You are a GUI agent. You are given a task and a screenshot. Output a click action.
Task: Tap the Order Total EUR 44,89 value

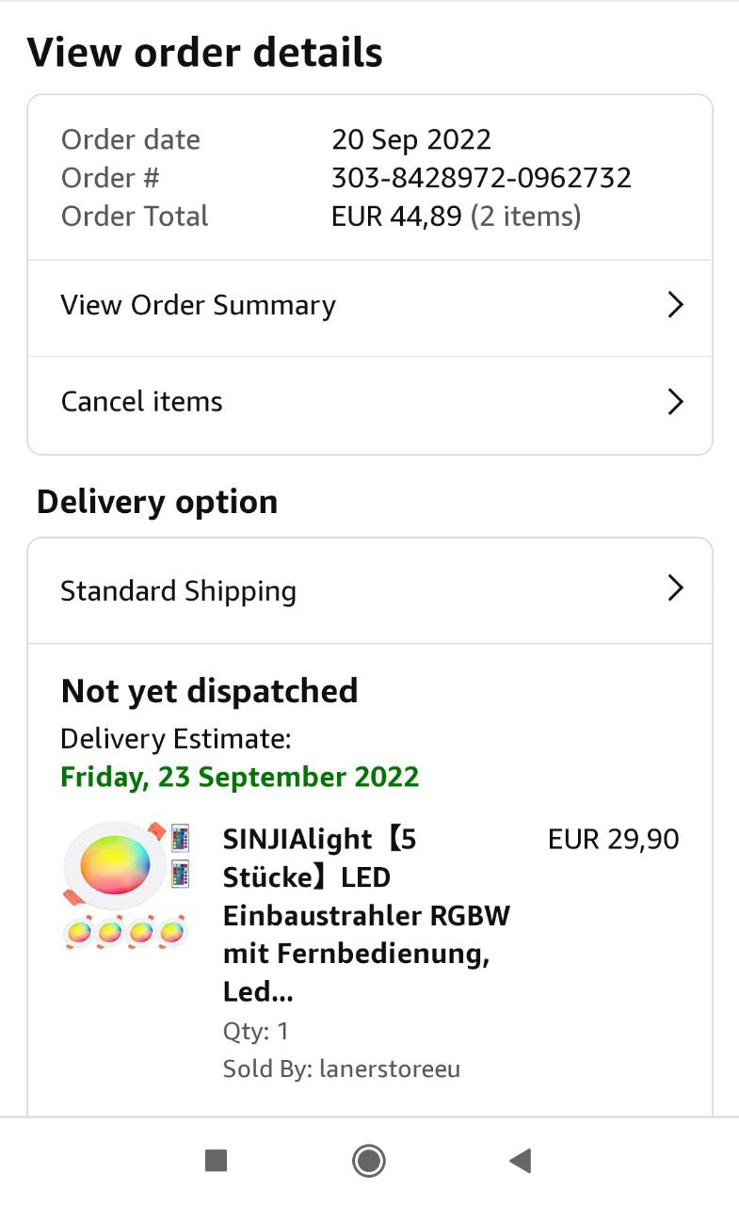(396, 217)
